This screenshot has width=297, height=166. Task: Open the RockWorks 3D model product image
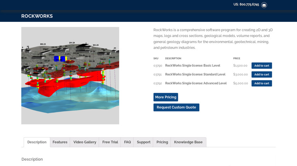[x=70, y=76]
